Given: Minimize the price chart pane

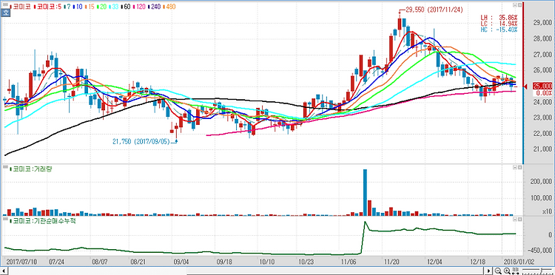Looking at the screenshot, I should [x=515, y=5].
